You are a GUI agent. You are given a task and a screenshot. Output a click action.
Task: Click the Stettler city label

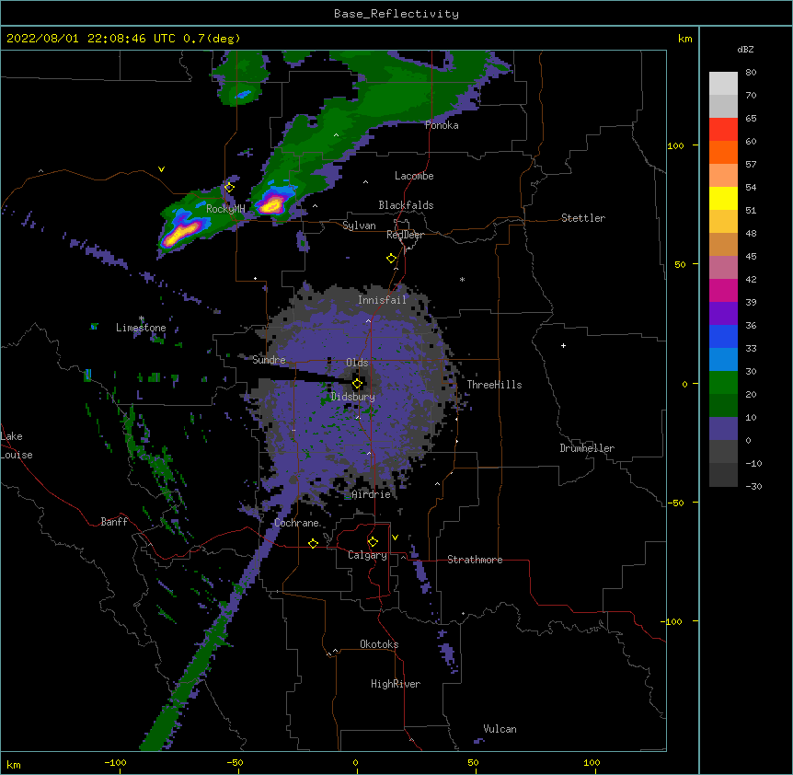click(x=583, y=218)
